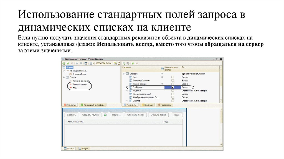Uncheck Использовать всегда for ЭтоГруппа
This screenshot has height=159, width=284.
coord(173,87)
